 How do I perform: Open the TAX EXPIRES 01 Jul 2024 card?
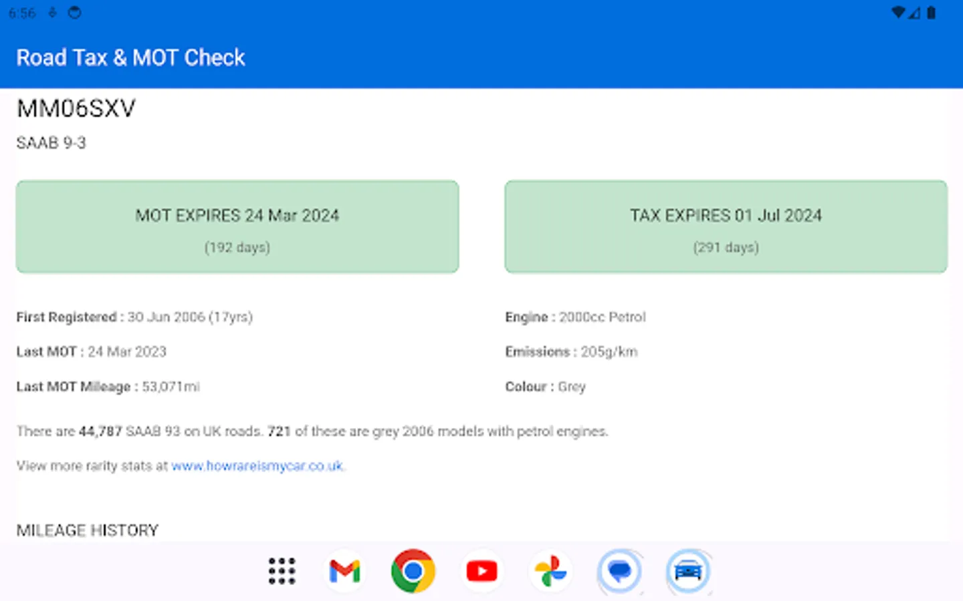726,226
